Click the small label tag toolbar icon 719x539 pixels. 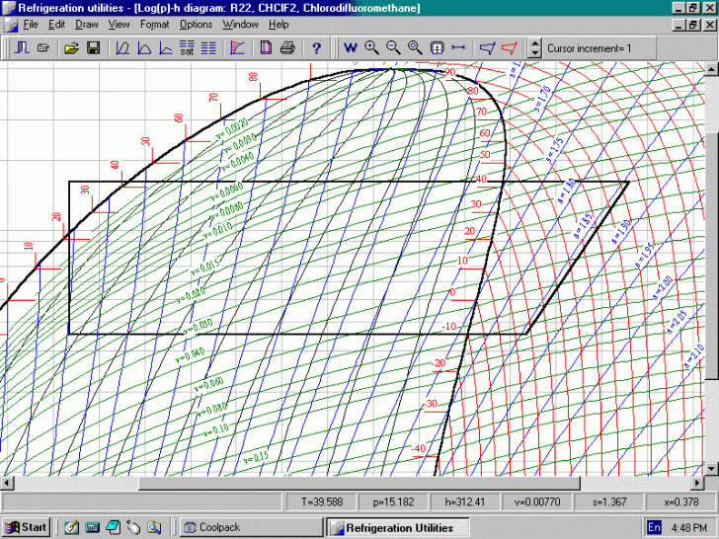43,47
